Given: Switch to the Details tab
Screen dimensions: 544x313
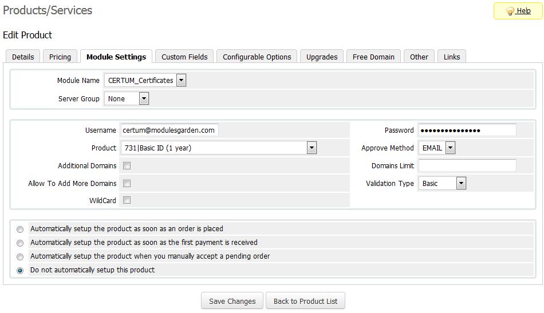Looking at the screenshot, I should (23, 57).
